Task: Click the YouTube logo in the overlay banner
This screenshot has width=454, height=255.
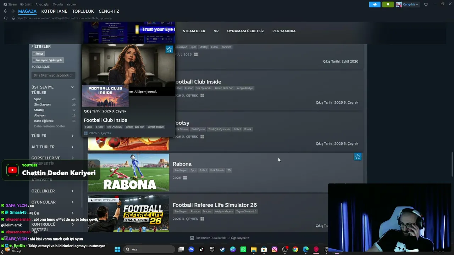Action: tap(12, 170)
